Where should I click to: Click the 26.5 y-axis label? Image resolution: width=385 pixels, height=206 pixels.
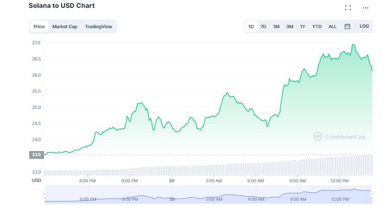[36, 59]
